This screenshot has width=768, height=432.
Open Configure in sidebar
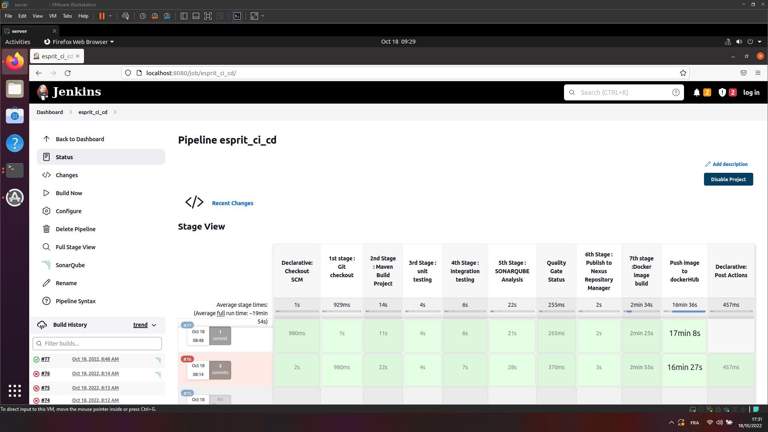(68, 211)
